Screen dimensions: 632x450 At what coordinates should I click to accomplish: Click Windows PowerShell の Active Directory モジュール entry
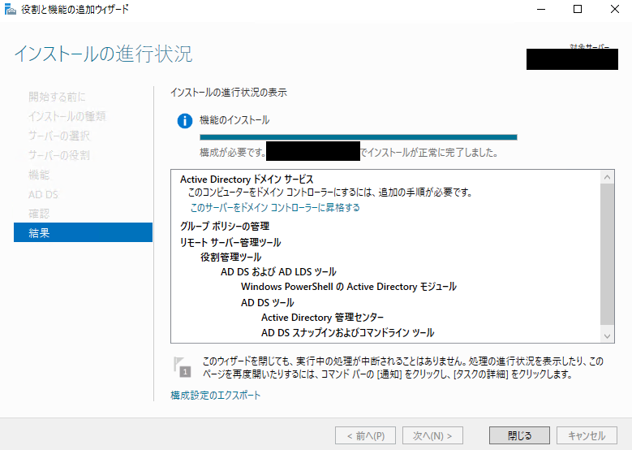click(x=349, y=287)
